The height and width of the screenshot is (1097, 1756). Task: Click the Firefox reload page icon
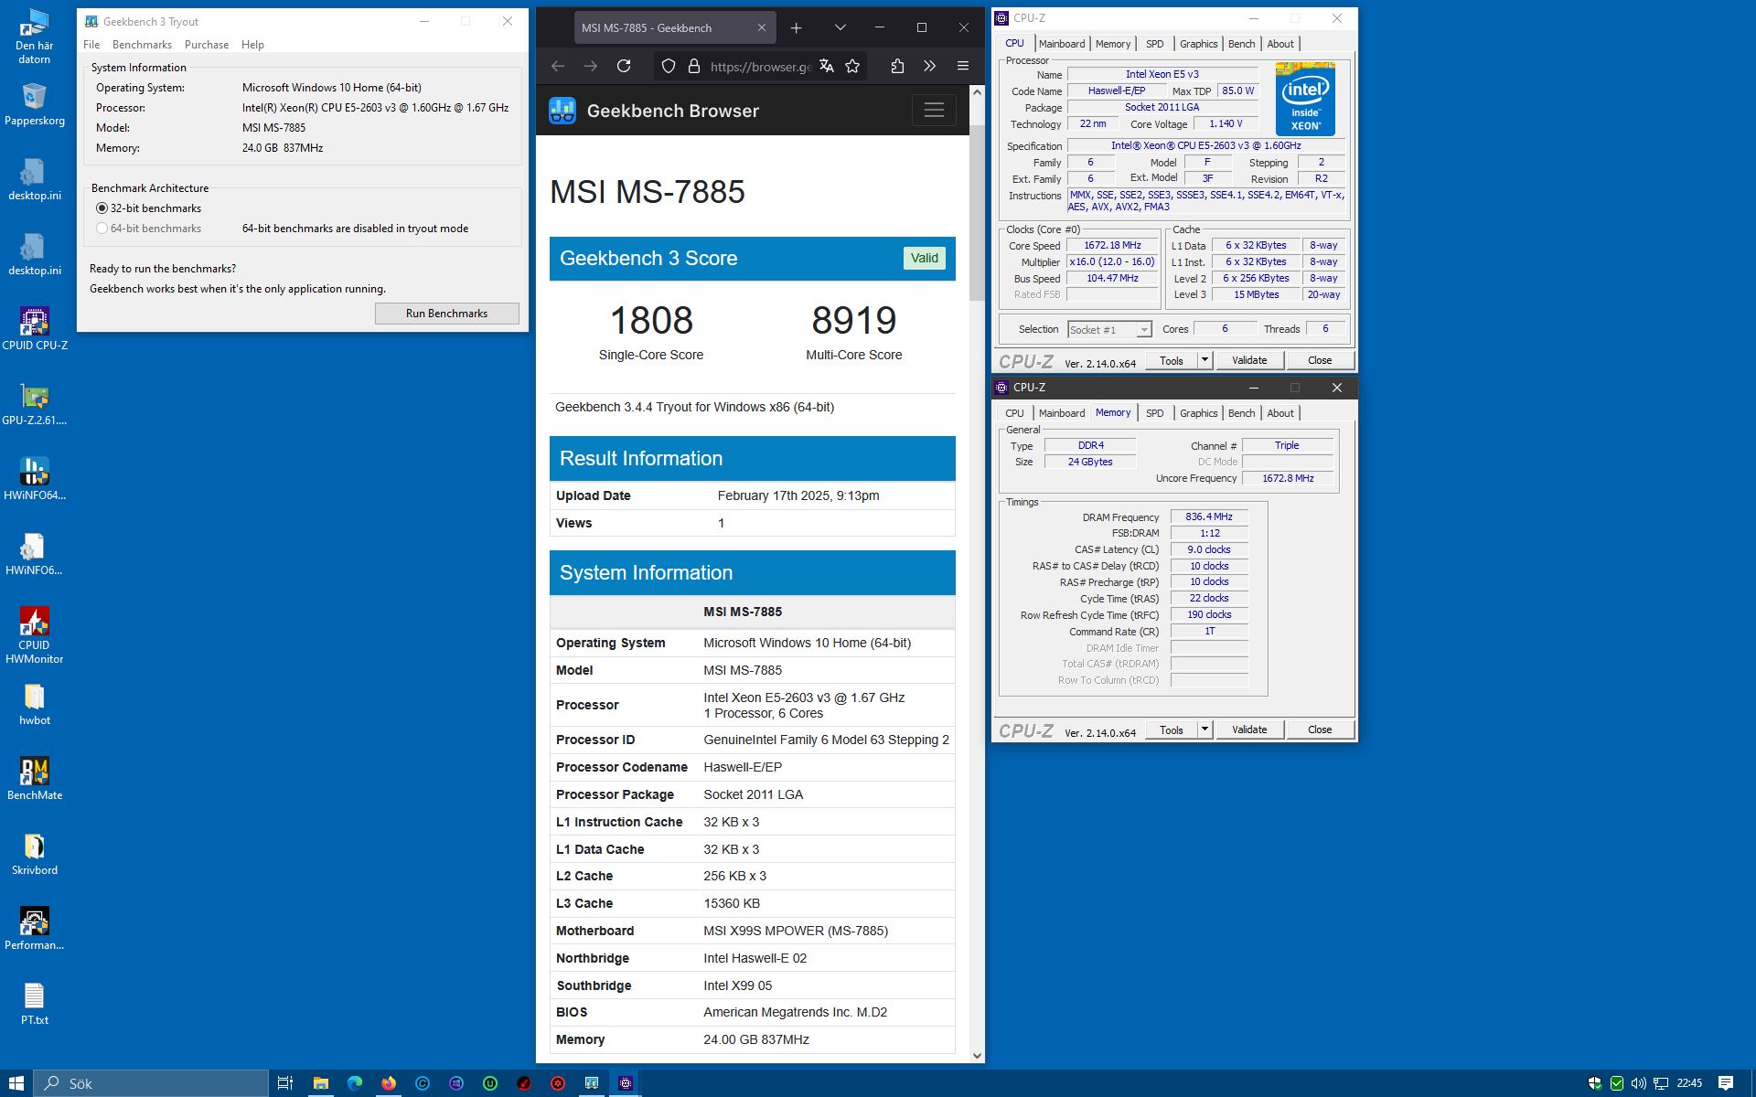click(x=624, y=66)
